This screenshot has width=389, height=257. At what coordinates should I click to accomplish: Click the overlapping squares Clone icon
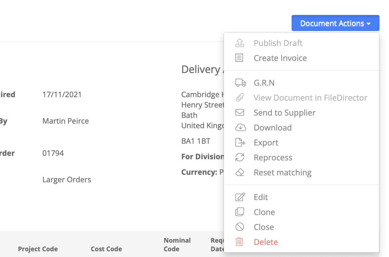click(x=240, y=212)
